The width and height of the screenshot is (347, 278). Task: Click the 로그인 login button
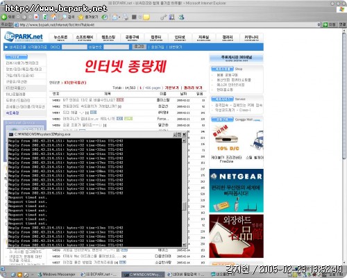tap(139, 47)
